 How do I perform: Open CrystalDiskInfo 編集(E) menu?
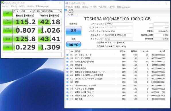(77, 7)
